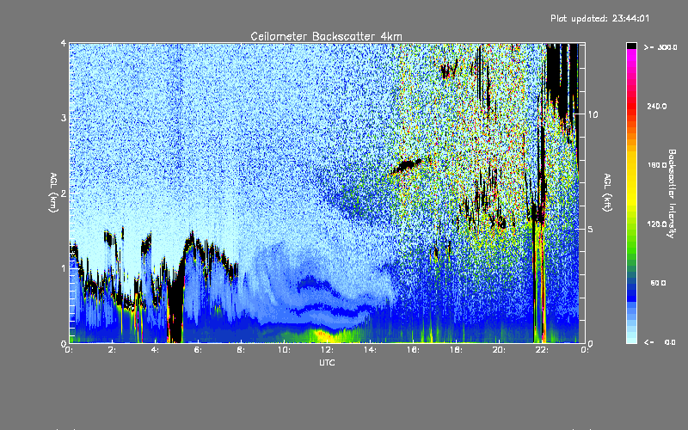Click the '4:' hour label on UTC axis
Viewport: 688px width, 430px height.
click(155, 350)
